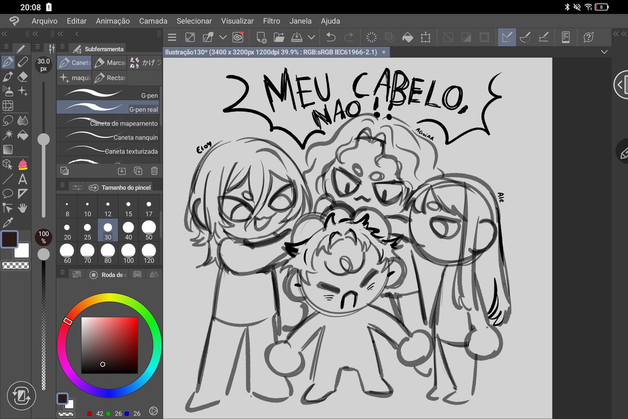Expand the save options dropdown arrow
Image resolution: width=628 pixels, height=419 pixels.
pos(311,37)
